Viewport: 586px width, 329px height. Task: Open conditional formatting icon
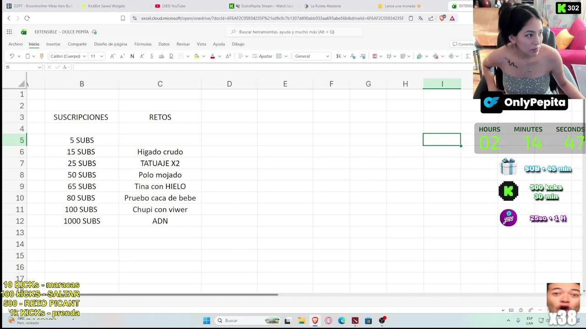tap(375, 56)
